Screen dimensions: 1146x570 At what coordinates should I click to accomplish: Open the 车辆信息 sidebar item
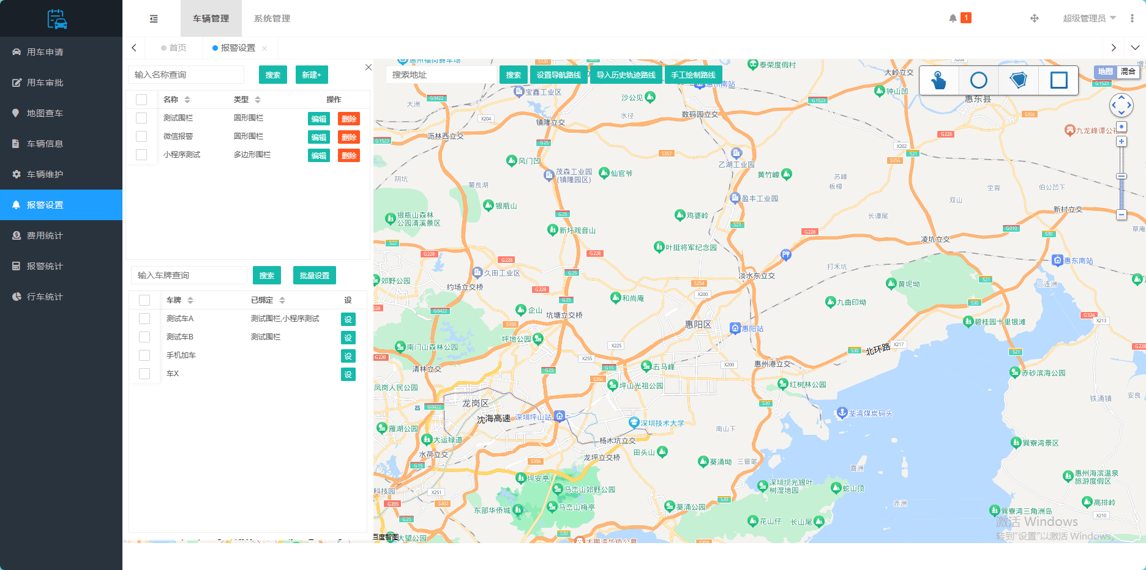pos(61,144)
